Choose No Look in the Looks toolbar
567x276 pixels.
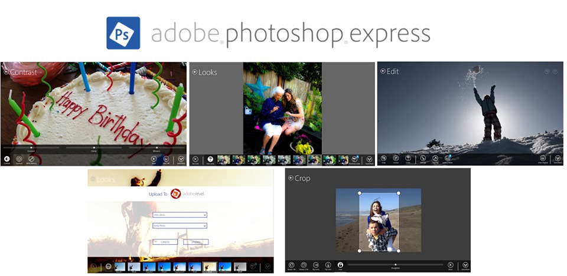click(195, 159)
